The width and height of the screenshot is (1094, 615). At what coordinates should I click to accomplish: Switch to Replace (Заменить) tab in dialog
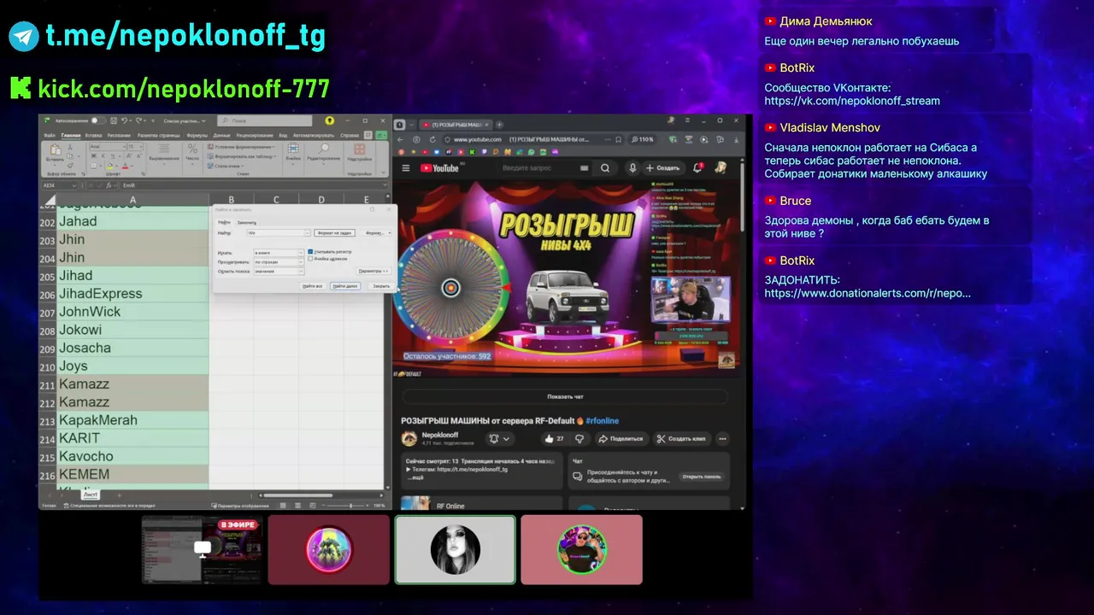click(x=246, y=222)
